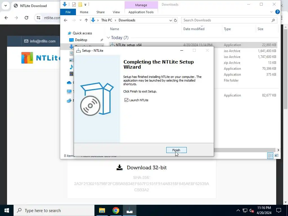This screenshot has width=288, height=216.
Task: Open Documents icon in navigation pane
Action: [x=71, y=53]
